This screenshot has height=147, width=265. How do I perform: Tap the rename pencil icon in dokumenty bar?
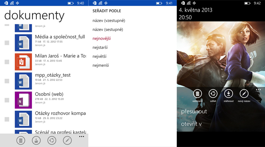pyautogui.click(x=67, y=140)
